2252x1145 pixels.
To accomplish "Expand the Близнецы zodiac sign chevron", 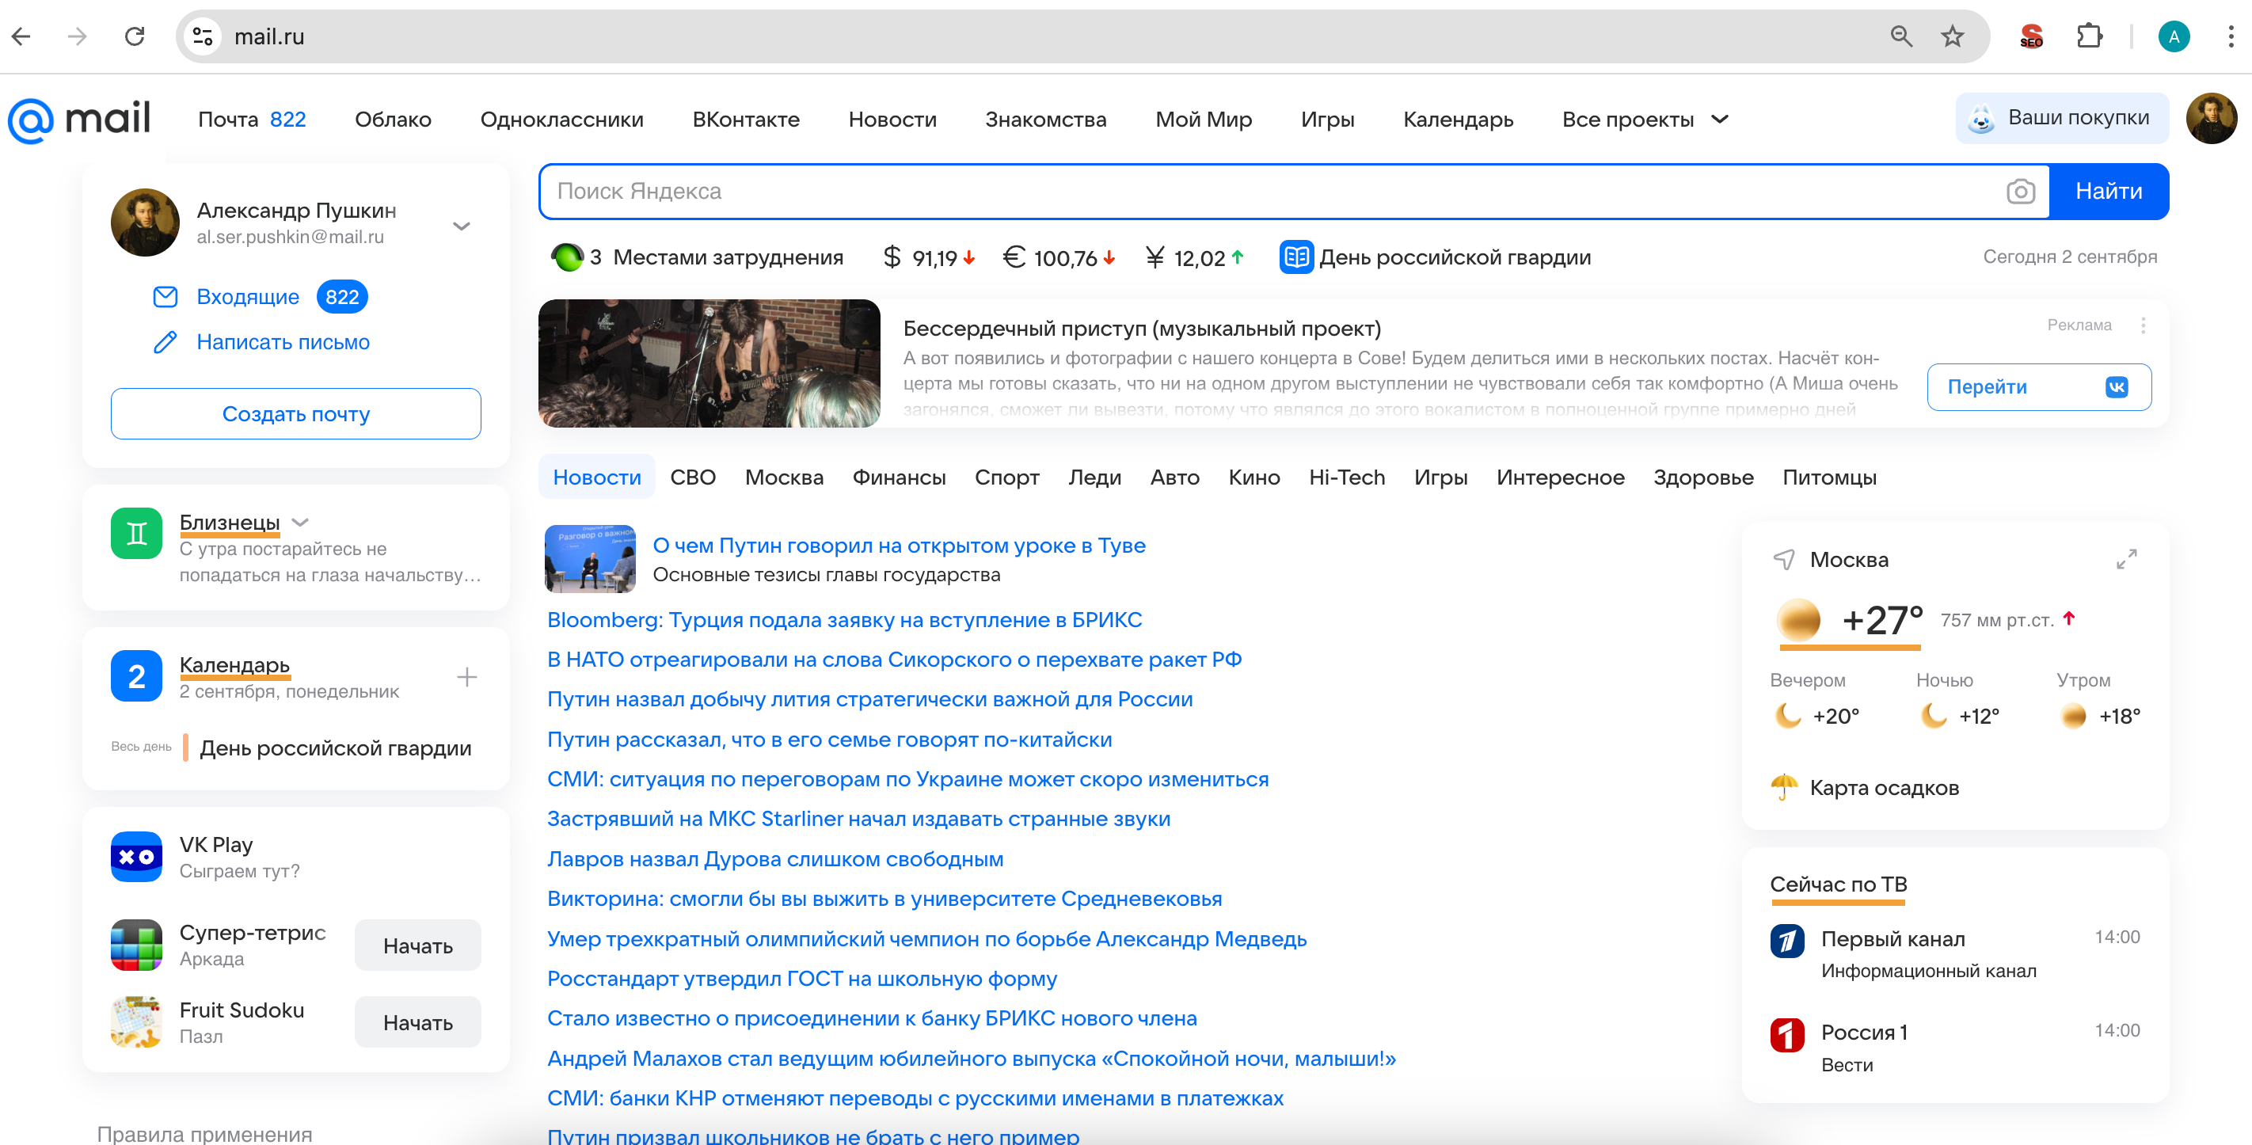I will (x=300, y=523).
